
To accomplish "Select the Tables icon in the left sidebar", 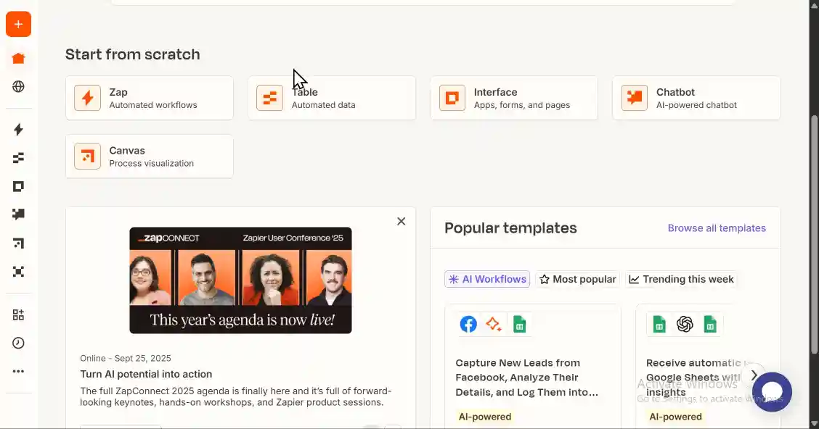I will coord(18,157).
